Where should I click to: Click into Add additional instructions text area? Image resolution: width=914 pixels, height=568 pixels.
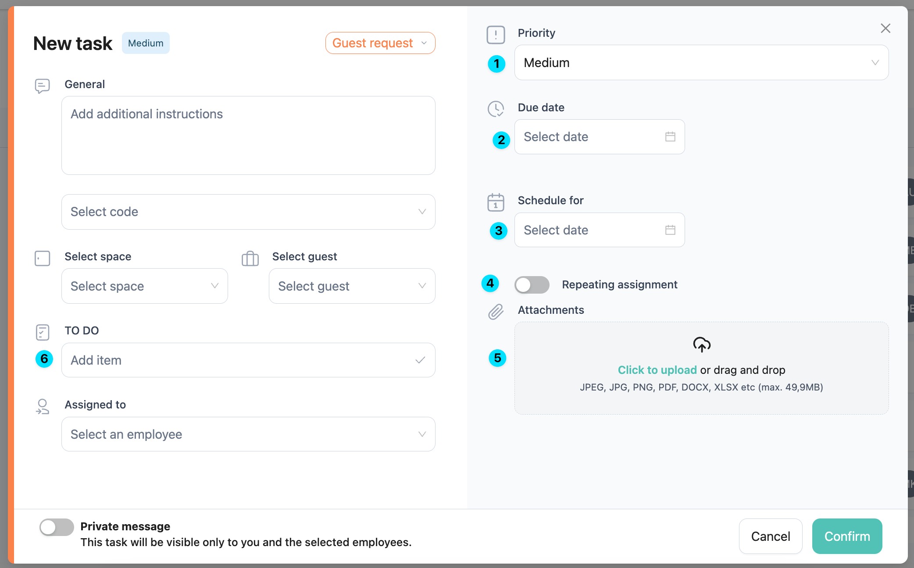(x=248, y=136)
